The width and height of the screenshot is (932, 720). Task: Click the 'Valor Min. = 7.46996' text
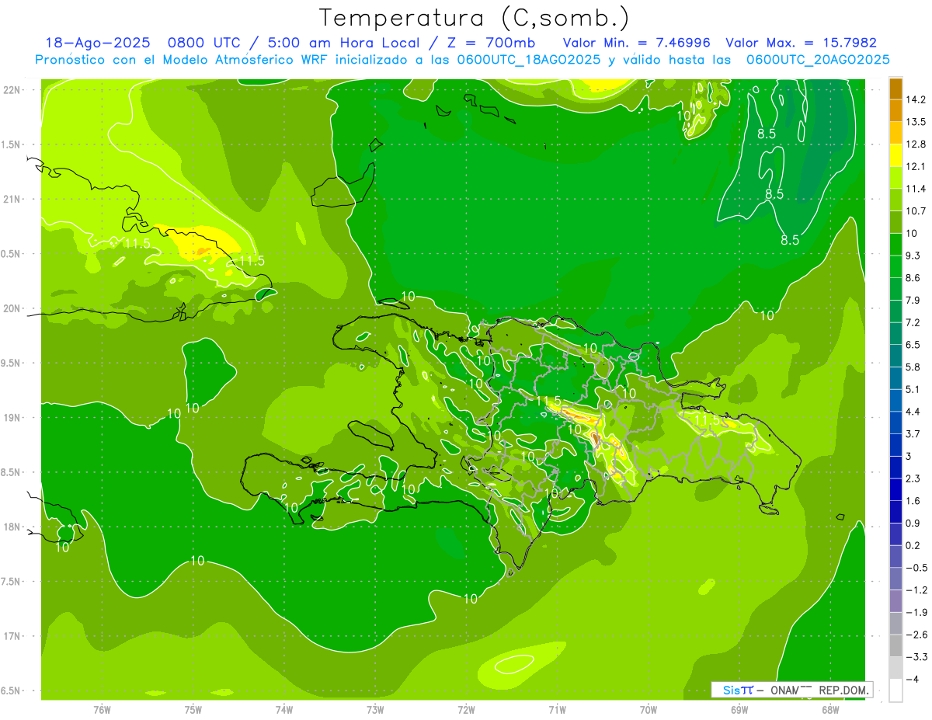click(635, 43)
